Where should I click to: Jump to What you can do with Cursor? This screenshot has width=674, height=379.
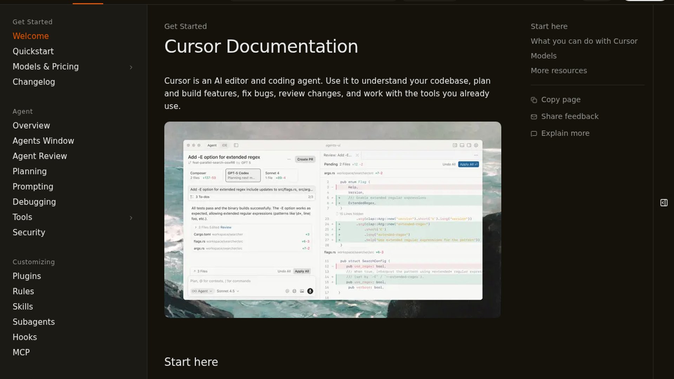584,41
